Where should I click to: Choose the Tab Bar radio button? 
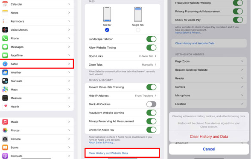coord(107,30)
